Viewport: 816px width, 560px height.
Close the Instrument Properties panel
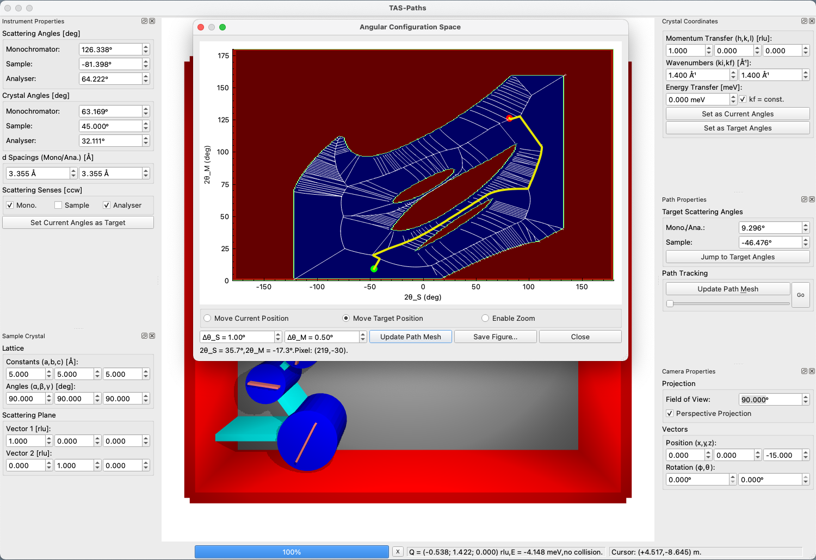152,21
